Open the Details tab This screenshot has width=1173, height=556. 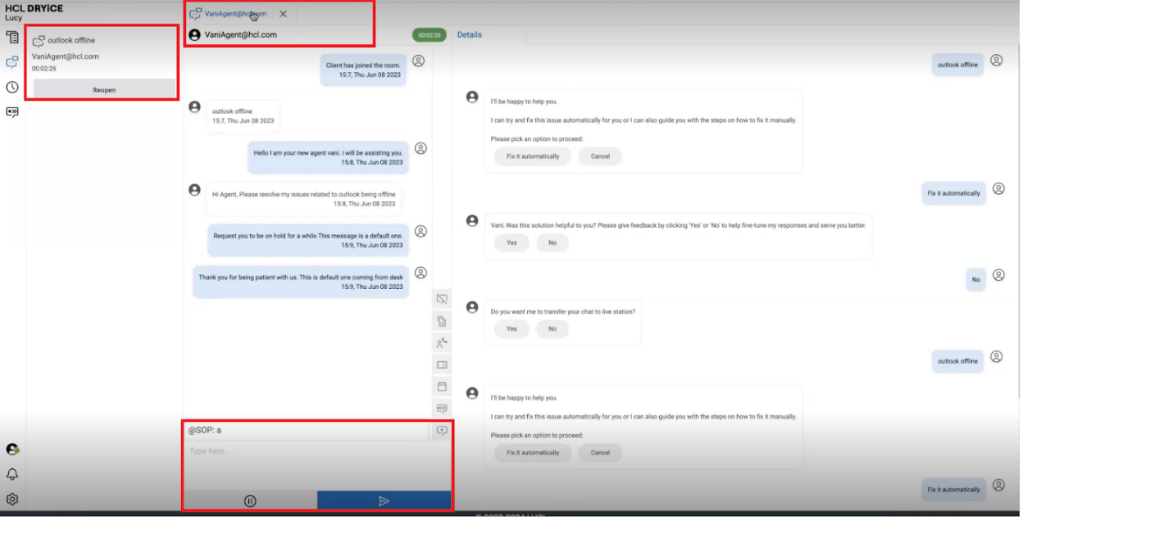(x=469, y=34)
